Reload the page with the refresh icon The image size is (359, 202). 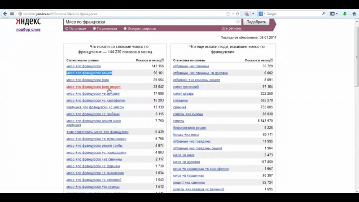pyautogui.click(x=238, y=14)
